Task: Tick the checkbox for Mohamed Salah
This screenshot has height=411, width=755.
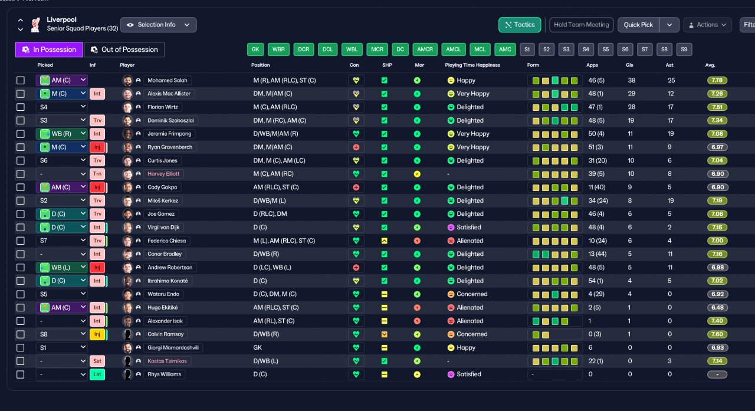Action: pos(21,80)
